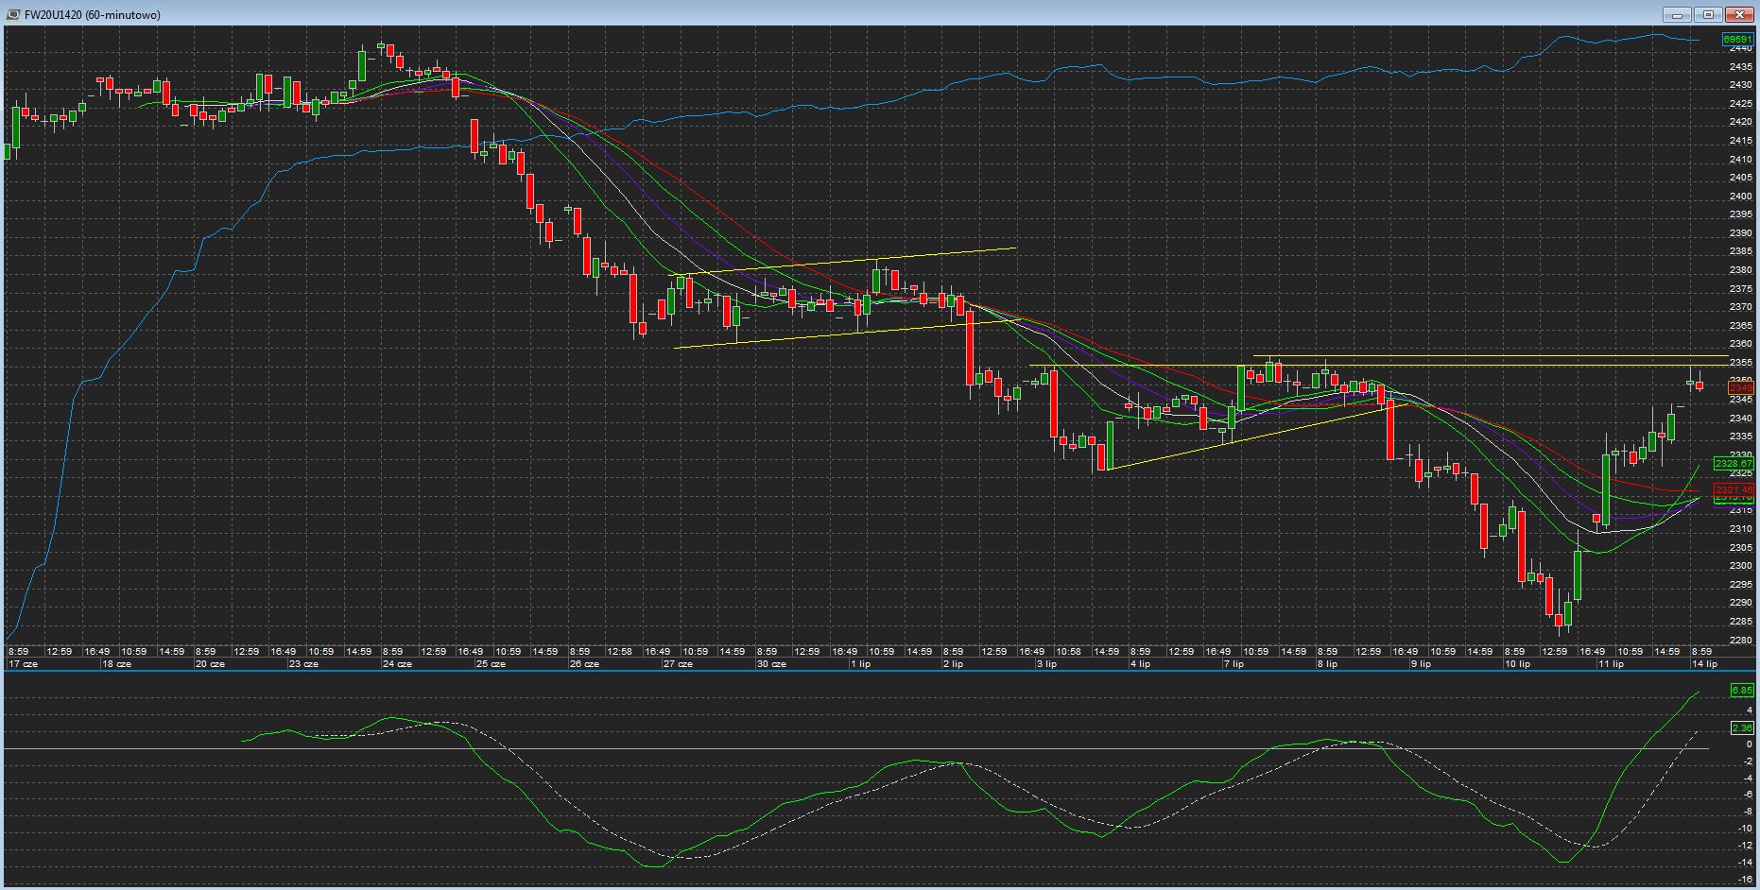Screen dimensions: 1760x890
Task: Select the blue 69591 value label
Action: point(1737,40)
